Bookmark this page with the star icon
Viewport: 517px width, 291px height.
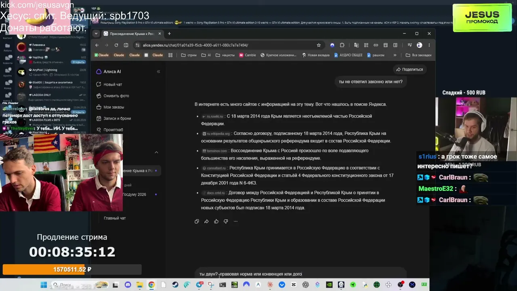319,45
